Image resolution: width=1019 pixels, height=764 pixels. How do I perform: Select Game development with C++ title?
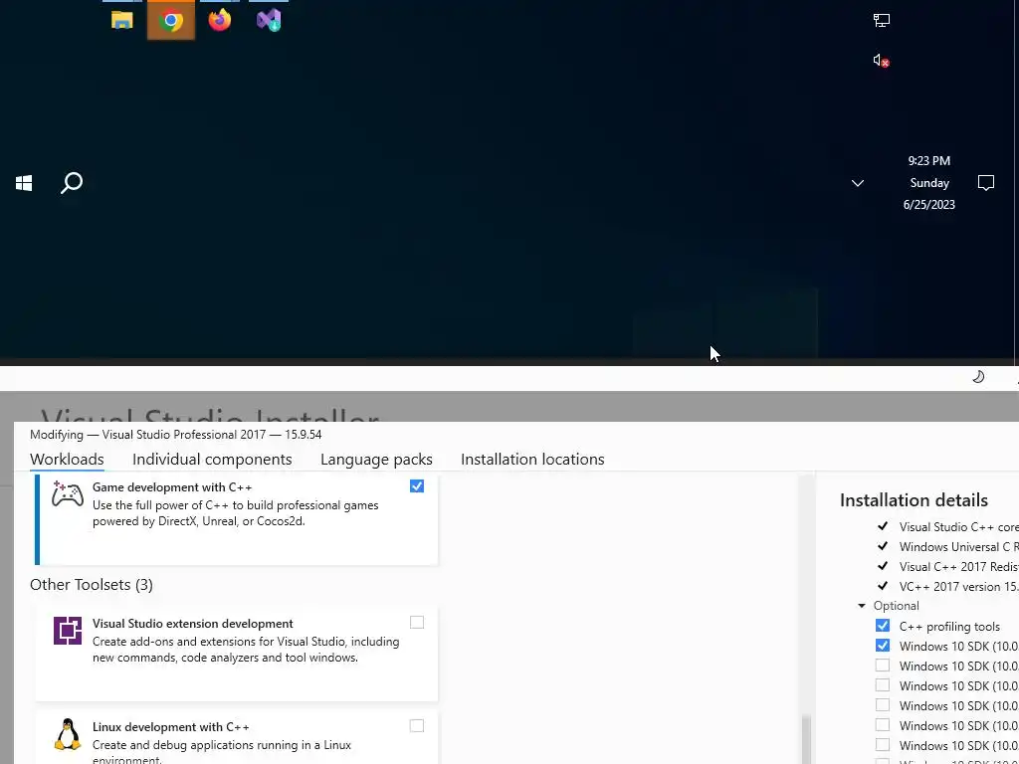[172, 487]
